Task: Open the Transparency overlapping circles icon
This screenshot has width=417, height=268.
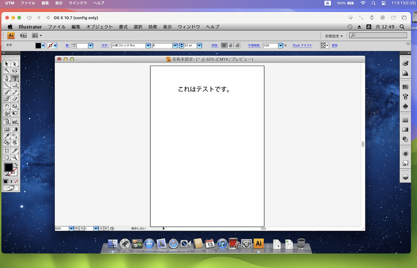Action: click(406, 139)
